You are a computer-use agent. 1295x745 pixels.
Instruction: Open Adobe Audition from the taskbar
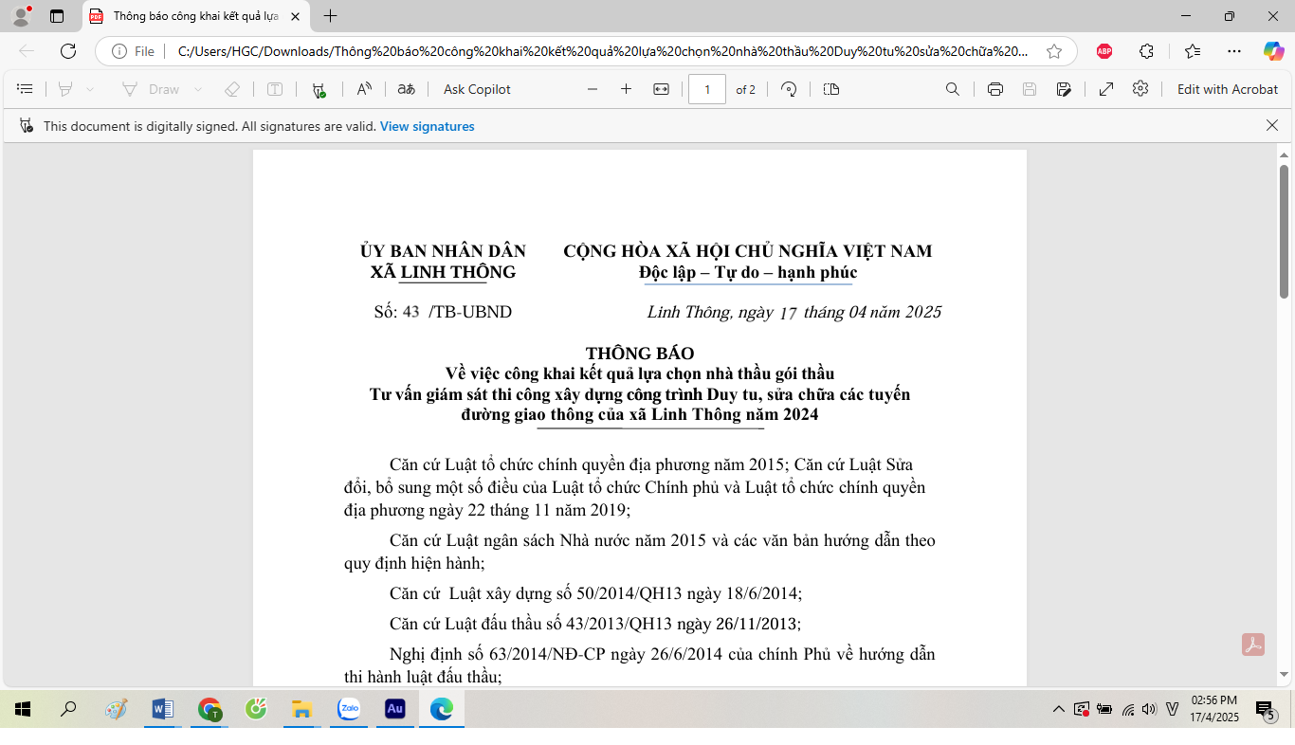pyautogui.click(x=395, y=709)
